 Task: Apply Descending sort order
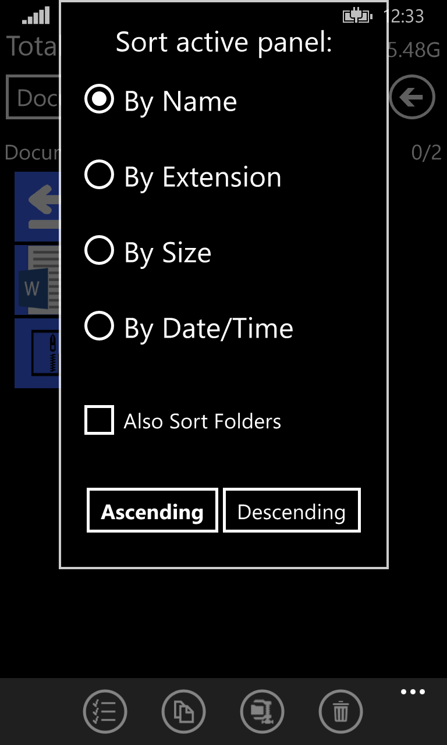coord(292,510)
